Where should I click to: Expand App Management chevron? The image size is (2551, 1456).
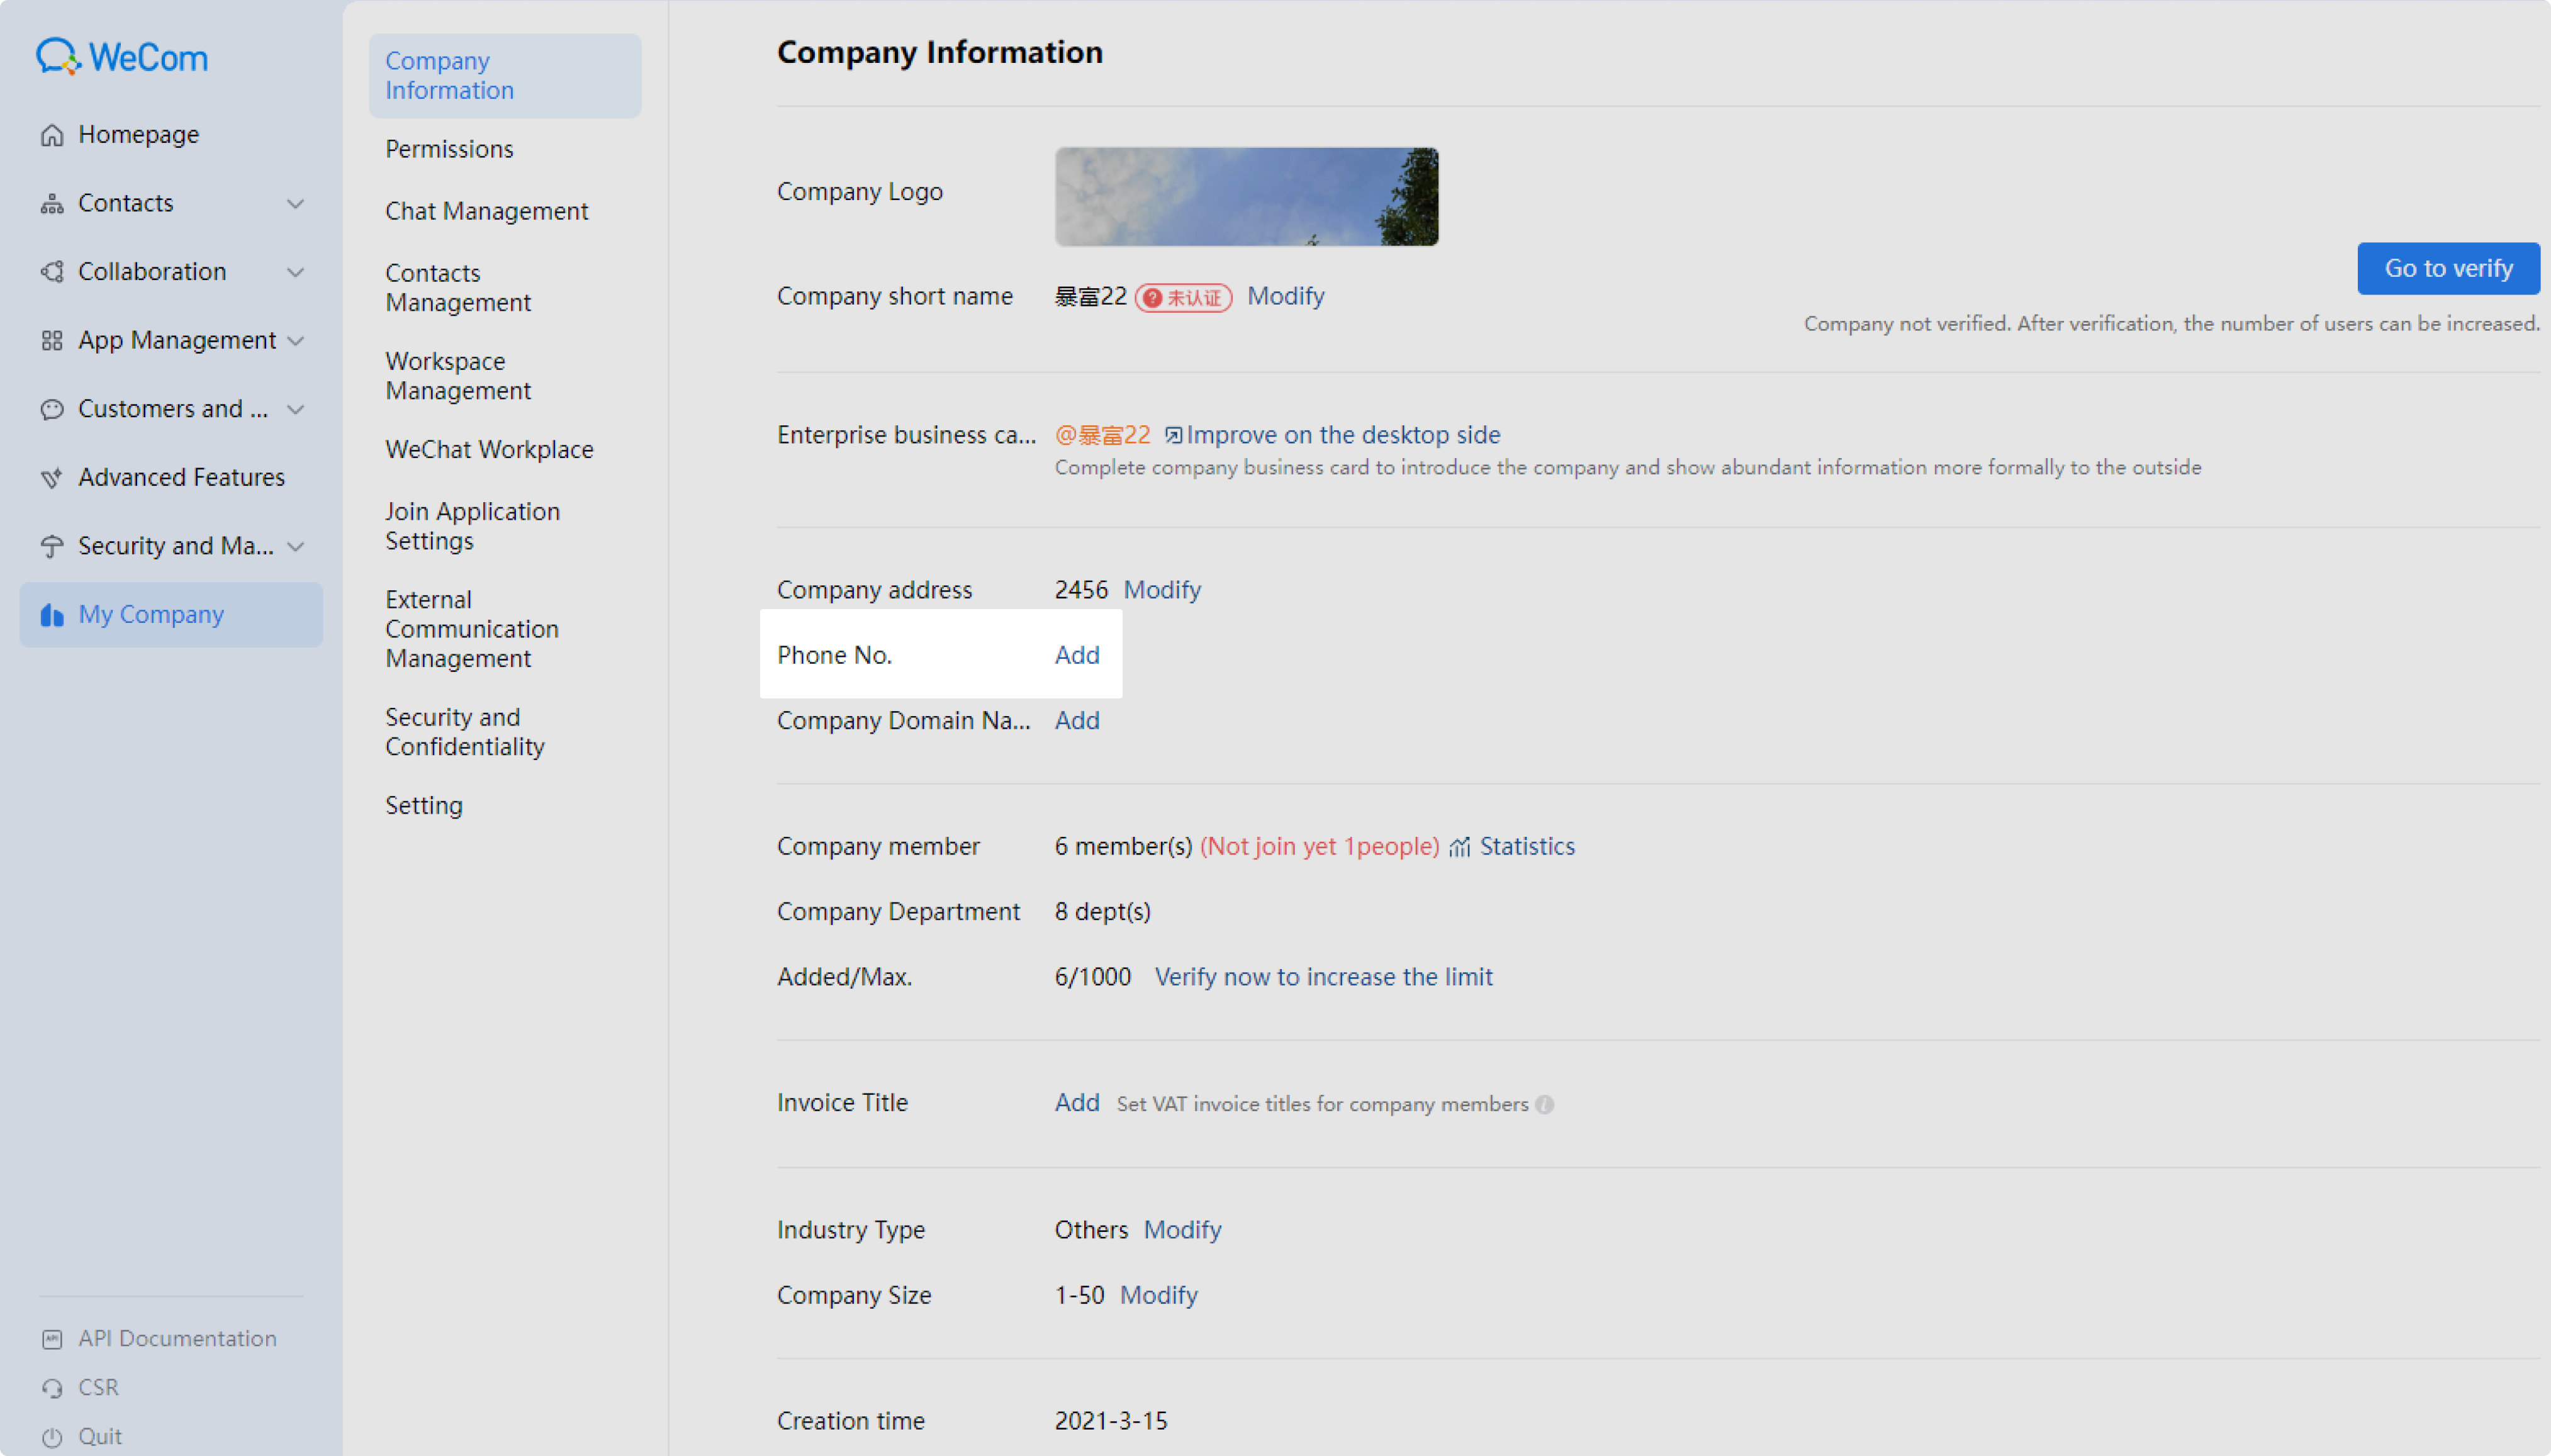tap(295, 341)
